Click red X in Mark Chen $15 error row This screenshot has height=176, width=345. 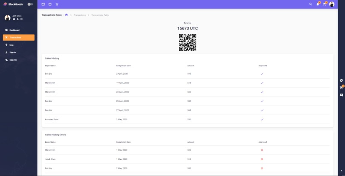[262, 159]
